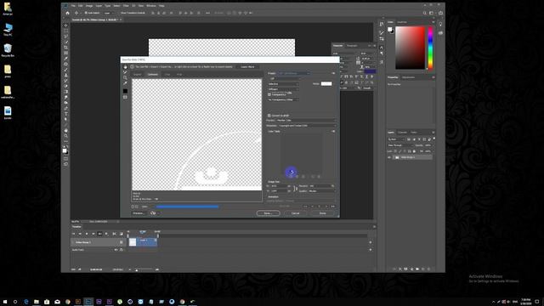Select Hand tool in Save for Web dialog
544x306 pixels.
pos(125,67)
